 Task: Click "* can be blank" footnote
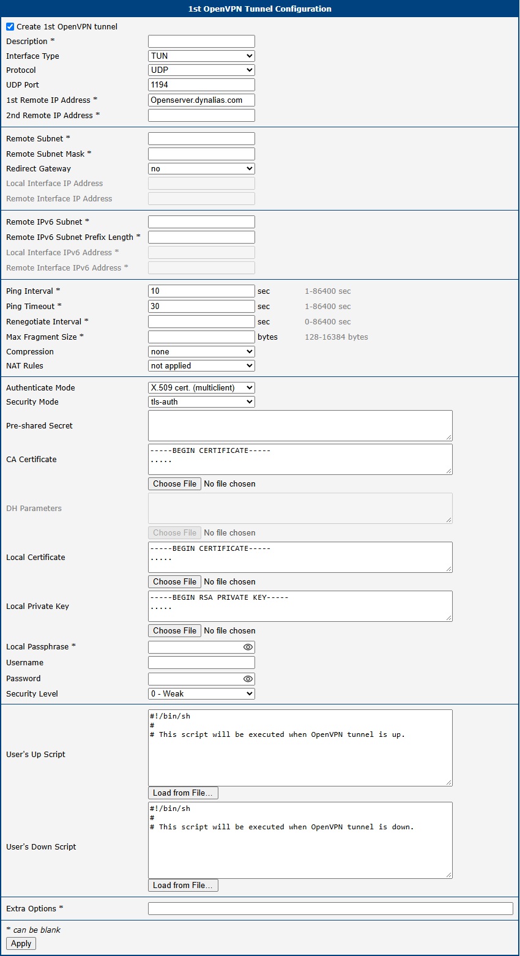(x=33, y=930)
